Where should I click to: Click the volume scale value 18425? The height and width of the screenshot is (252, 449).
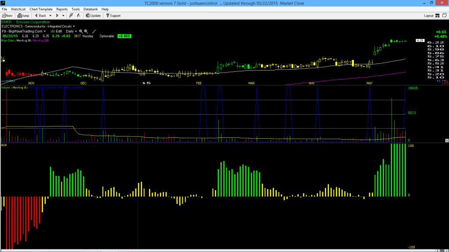(413, 88)
